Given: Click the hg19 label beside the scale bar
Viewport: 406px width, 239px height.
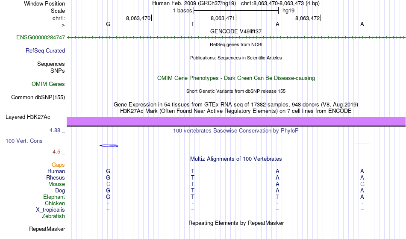Looking at the screenshot, I should pos(288,11).
